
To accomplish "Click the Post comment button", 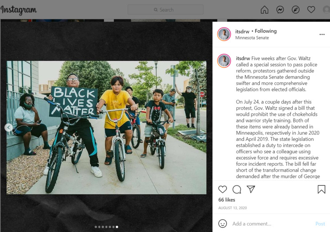I will [x=320, y=224].
